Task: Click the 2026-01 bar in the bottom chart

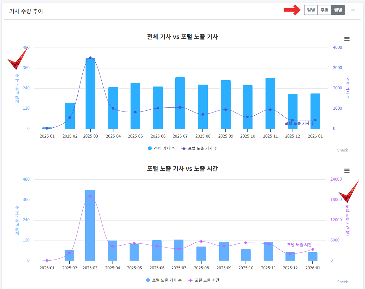Action: 312,257
